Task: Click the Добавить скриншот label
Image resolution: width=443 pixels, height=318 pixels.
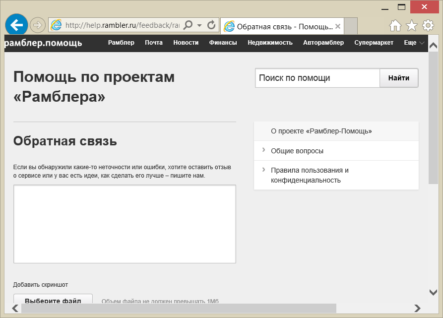Action: tap(40, 285)
